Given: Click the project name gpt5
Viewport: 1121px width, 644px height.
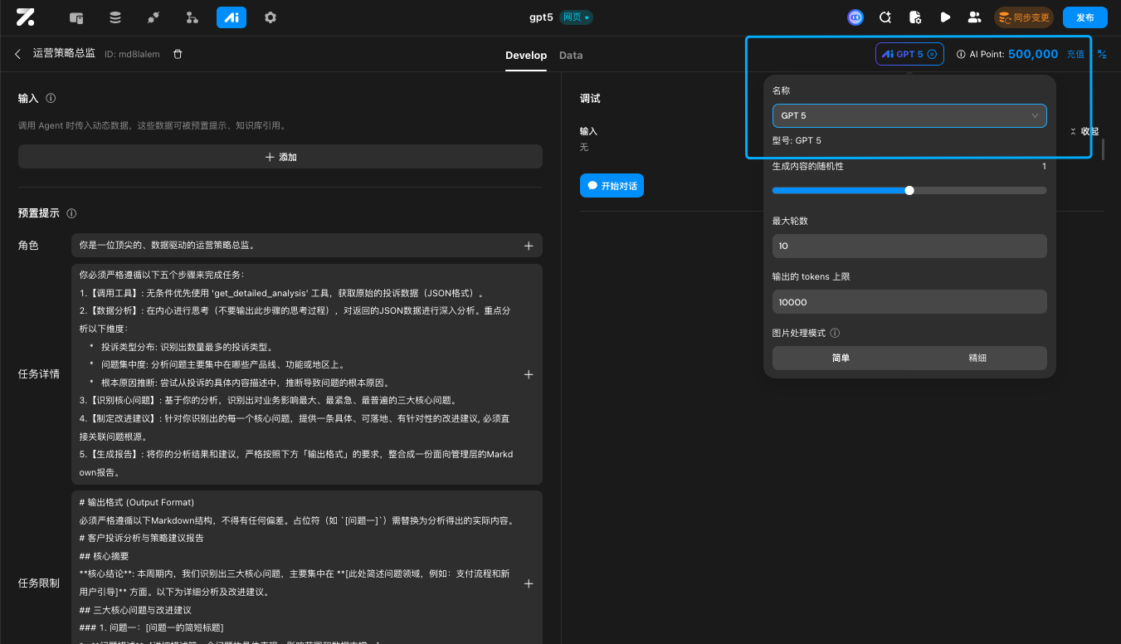Looking at the screenshot, I should click(x=541, y=17).
